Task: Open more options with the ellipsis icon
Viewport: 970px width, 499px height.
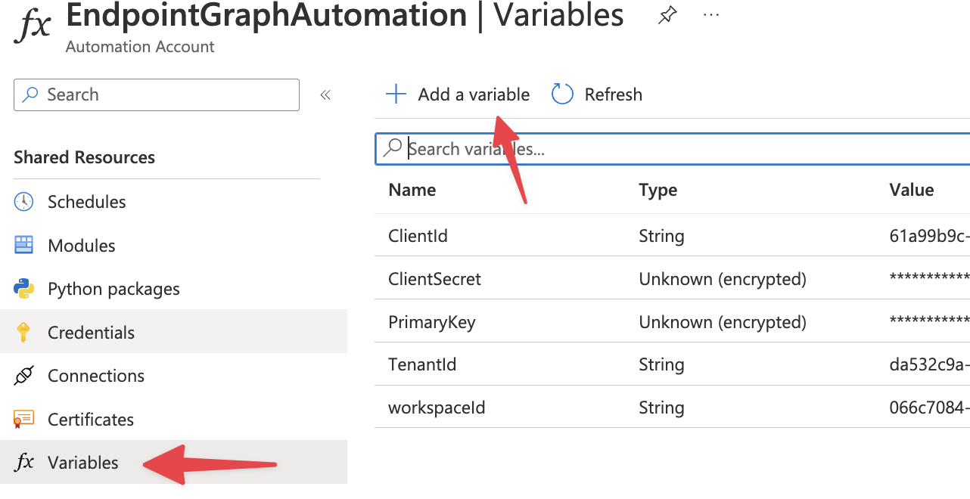Action: (x=710, y=14)
